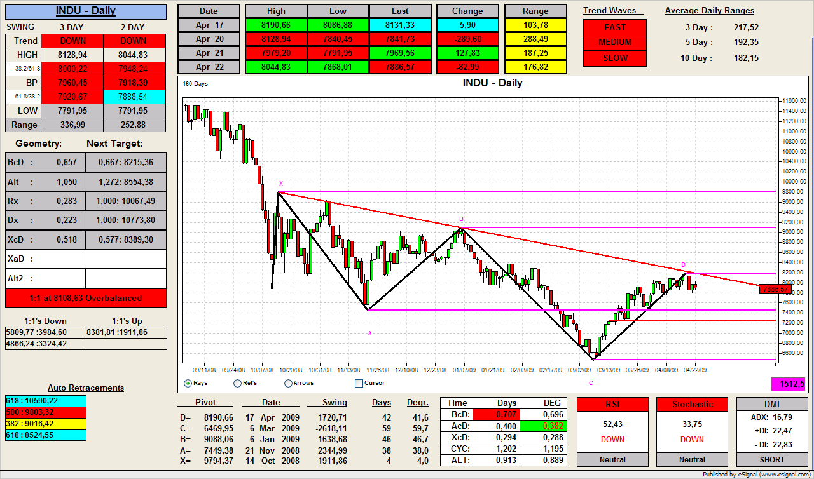Click the Auto Retracements heading

(86, 388)
